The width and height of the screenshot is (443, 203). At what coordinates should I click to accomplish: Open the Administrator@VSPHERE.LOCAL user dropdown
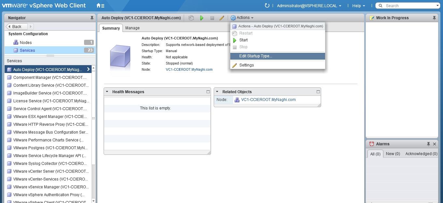pyautogui.click(x=309, y=6)
